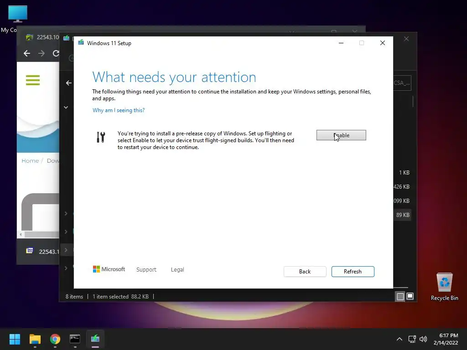Click the "1 item selected 88.2 KB" status text
Viewport: 467px width, 350px height.
click(120, 296)
